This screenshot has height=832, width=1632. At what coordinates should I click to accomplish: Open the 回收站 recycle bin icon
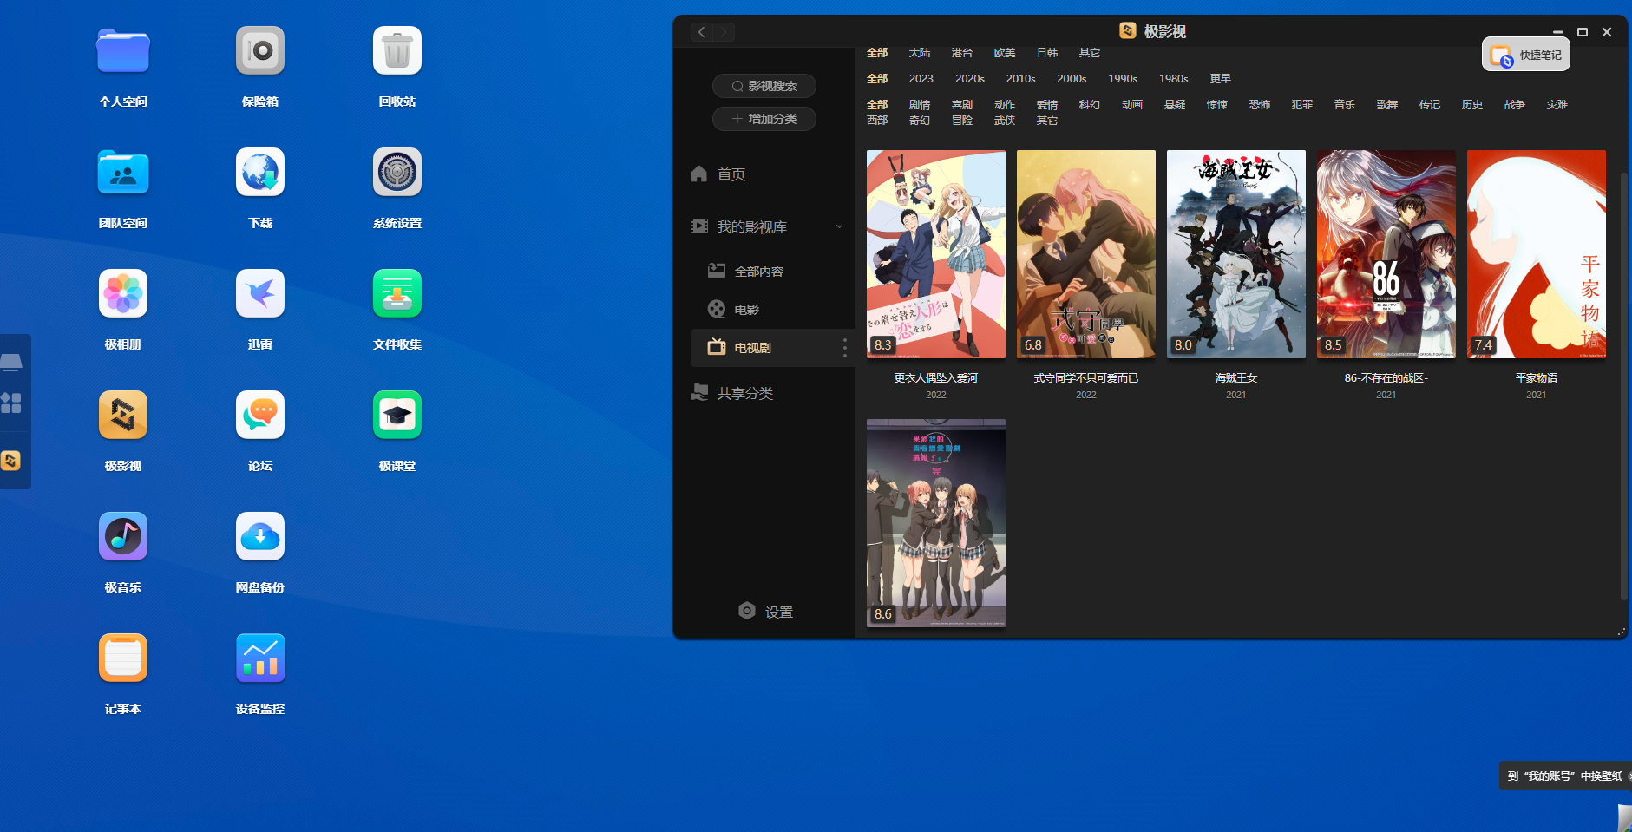(x=397, y=51)
